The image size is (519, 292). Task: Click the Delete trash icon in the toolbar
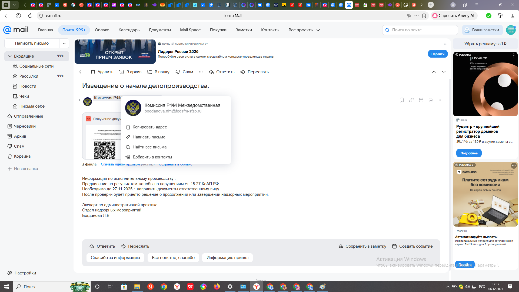coord(93,72)
